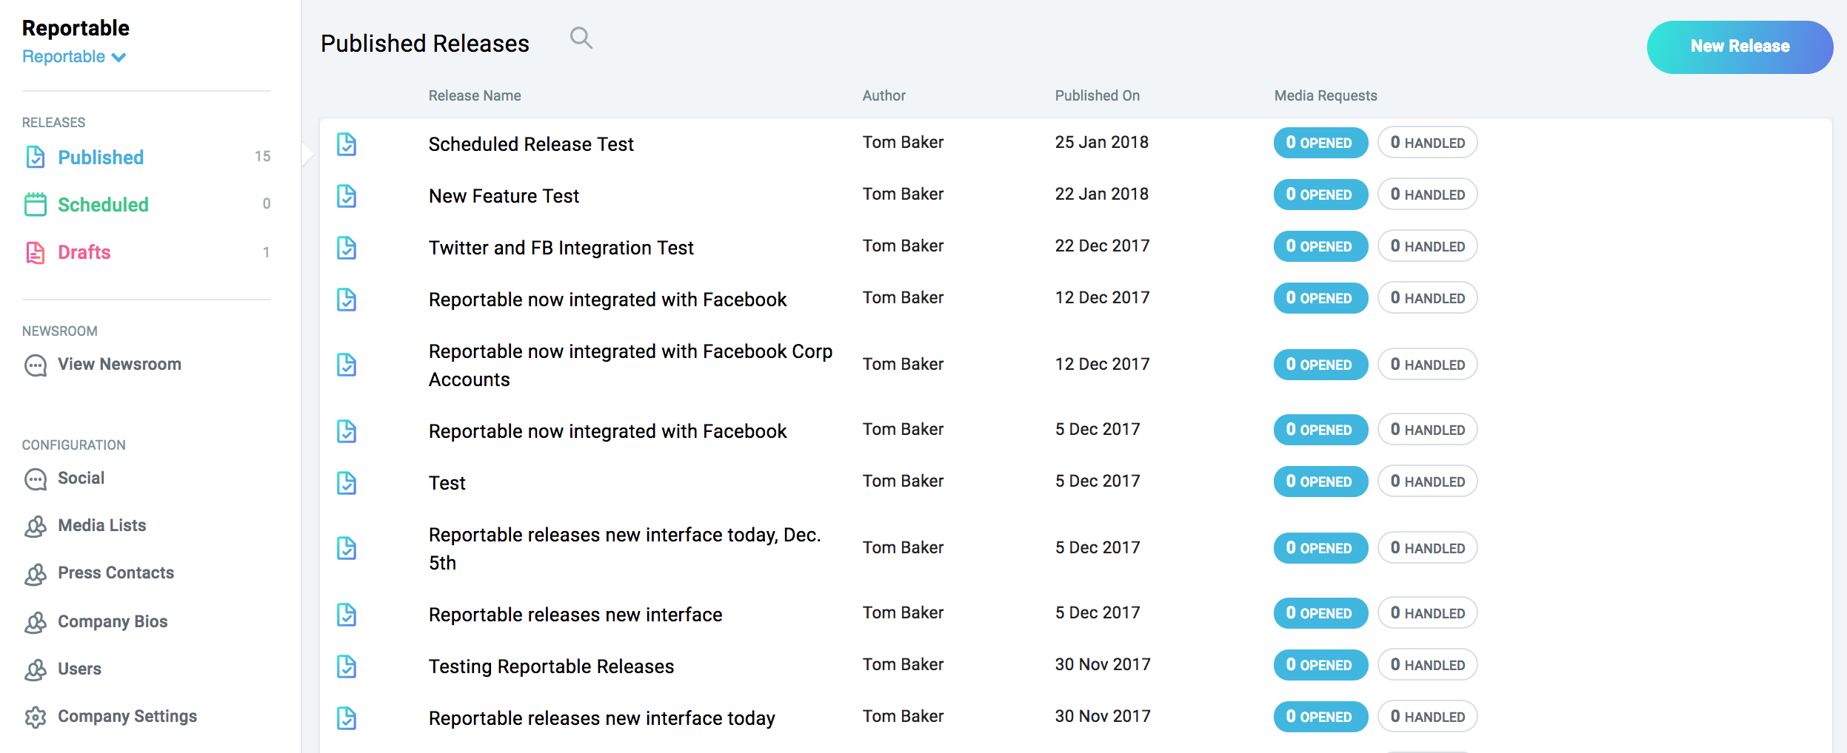Click the Company Bios people icon
1847x753 pixels.
point(35,622)
